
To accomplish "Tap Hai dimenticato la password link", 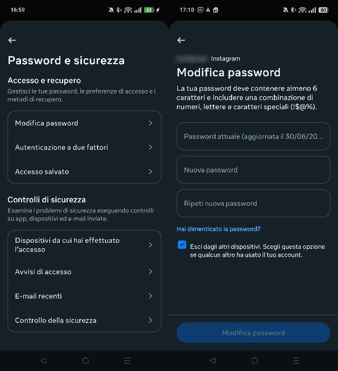I will [218, 229].
